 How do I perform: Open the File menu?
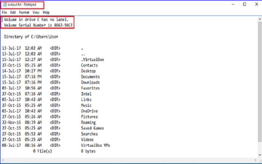click(x=4, y=12)
